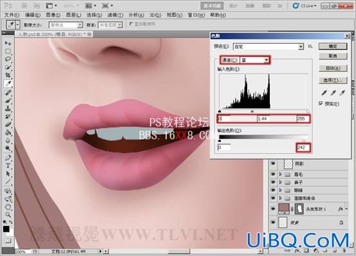Select the Path Selection tool

pos(8,173)
